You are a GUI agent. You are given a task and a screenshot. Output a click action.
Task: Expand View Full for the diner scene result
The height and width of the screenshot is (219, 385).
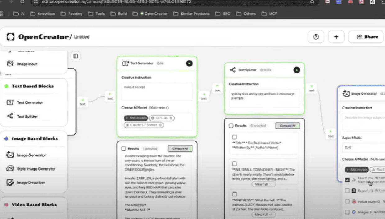pos(263,184)
